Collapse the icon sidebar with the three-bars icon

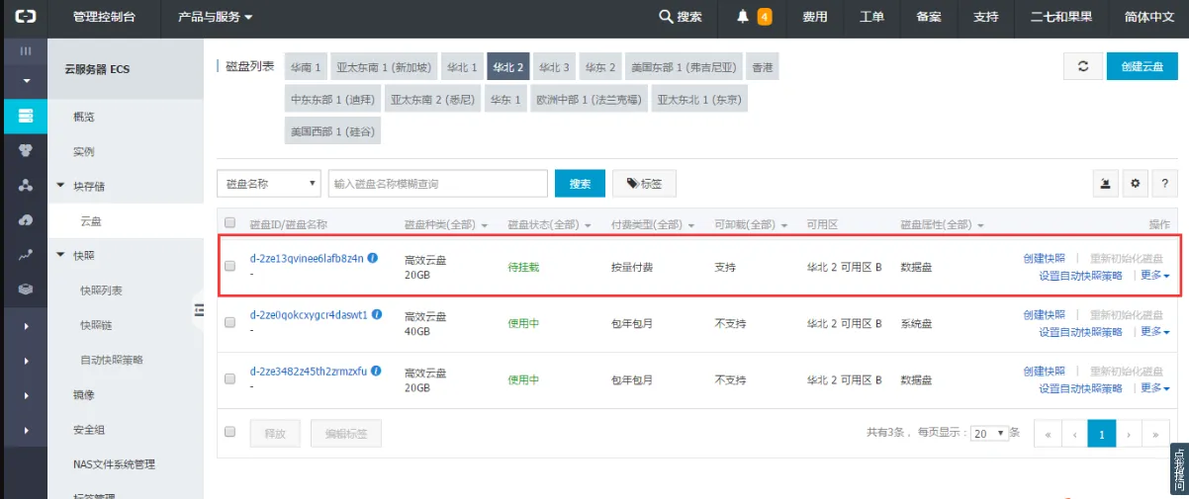[x=26, y=50]
